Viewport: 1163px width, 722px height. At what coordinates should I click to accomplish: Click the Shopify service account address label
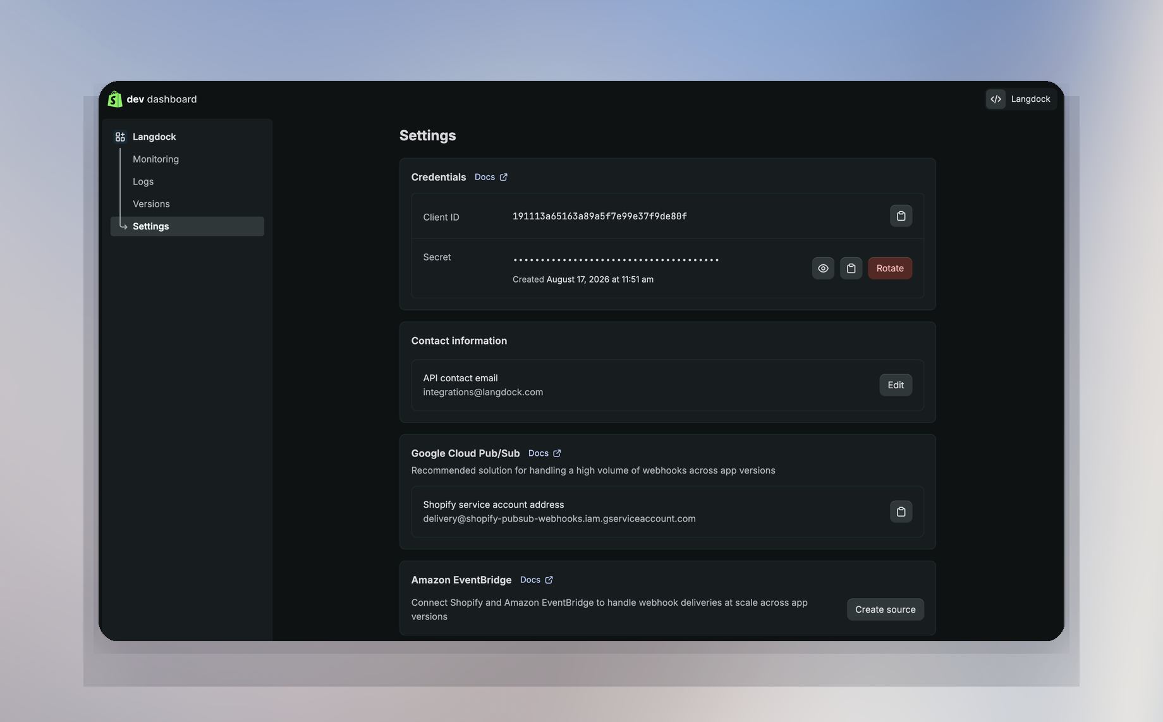tap(494, 505)
